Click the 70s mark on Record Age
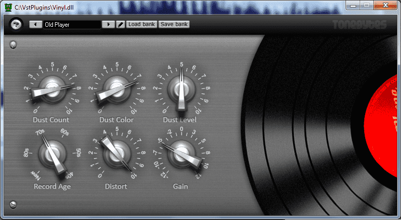 40,132
